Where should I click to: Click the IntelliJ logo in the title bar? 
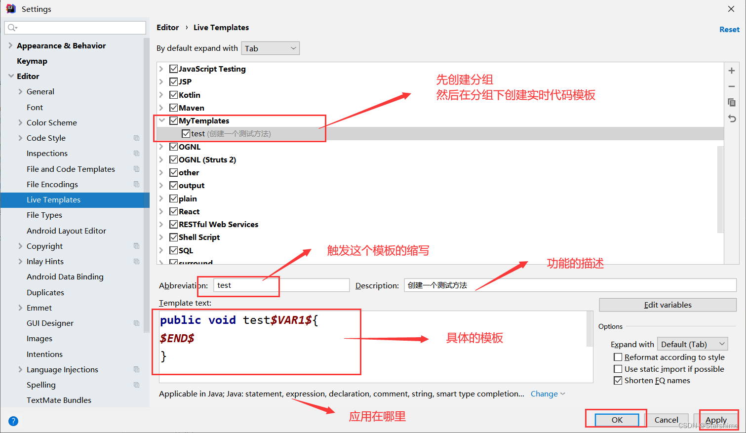pyautogui.click(x=10, y=8)
